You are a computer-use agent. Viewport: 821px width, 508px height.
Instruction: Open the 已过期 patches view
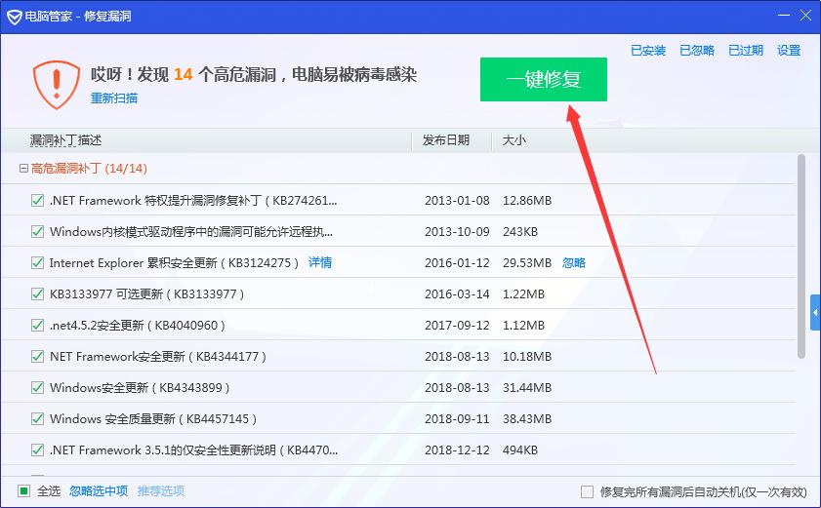click(746, 51)
